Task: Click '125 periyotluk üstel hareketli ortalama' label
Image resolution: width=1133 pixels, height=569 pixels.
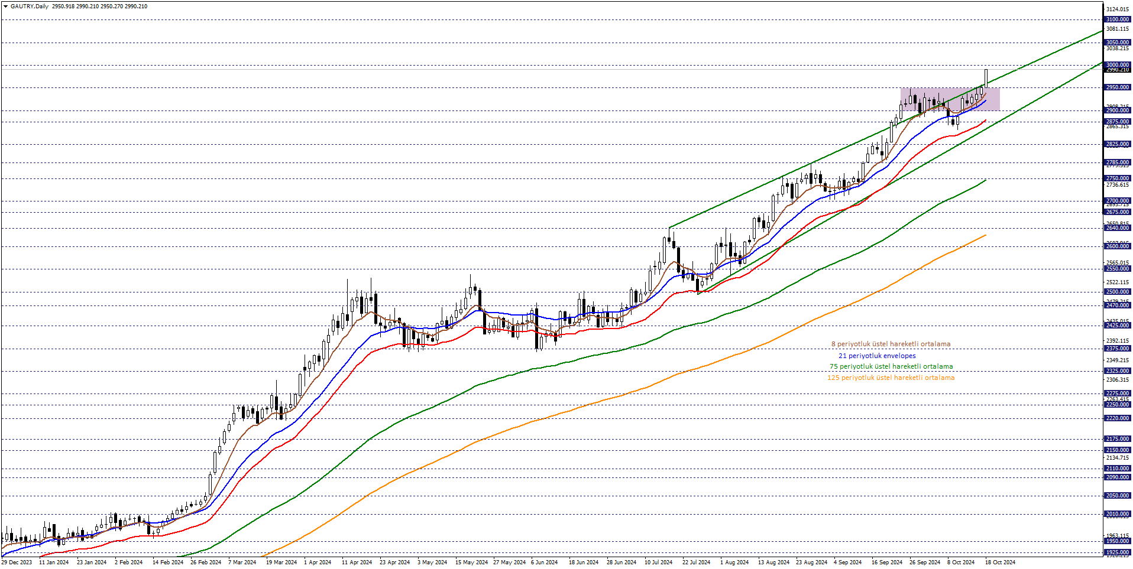Action: (x=891, y=378)
